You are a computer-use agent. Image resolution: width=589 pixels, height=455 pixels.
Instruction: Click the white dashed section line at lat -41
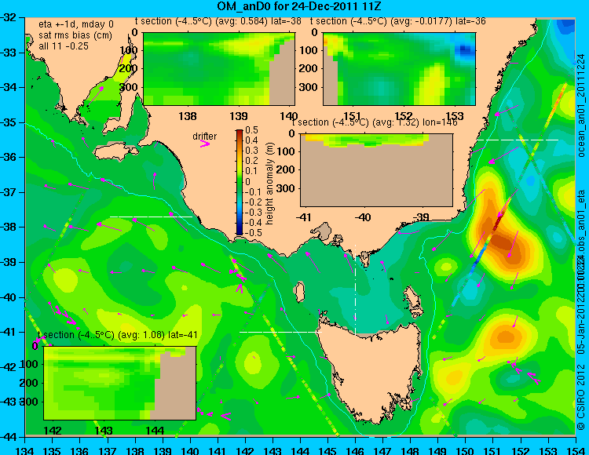click(280, 332)
